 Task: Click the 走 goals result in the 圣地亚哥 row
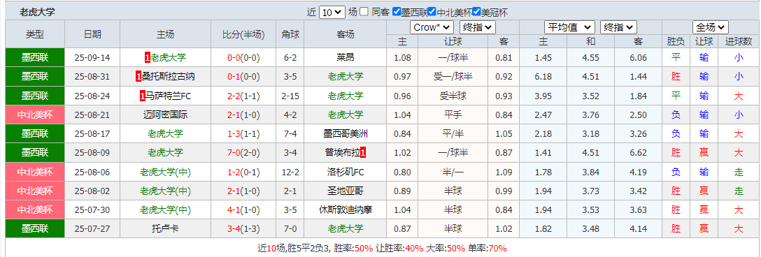(x=738, y=191)
